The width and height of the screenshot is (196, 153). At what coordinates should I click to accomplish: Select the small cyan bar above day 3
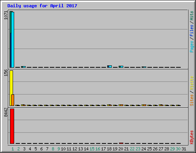click(x=24, y=67)
